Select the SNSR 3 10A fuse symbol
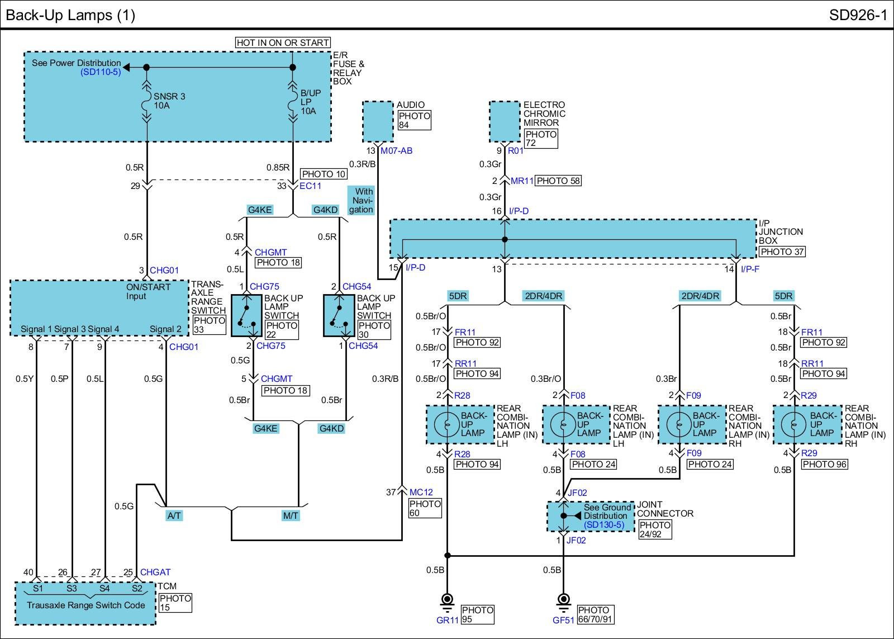 147,101
